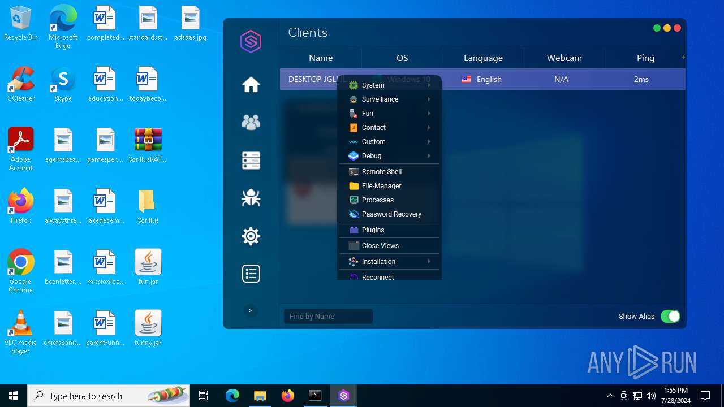Image resolution: width=724 pixels, height=407 pixels.
Task: Open the Sorillus taskbar icon
Action: (343, 396)
